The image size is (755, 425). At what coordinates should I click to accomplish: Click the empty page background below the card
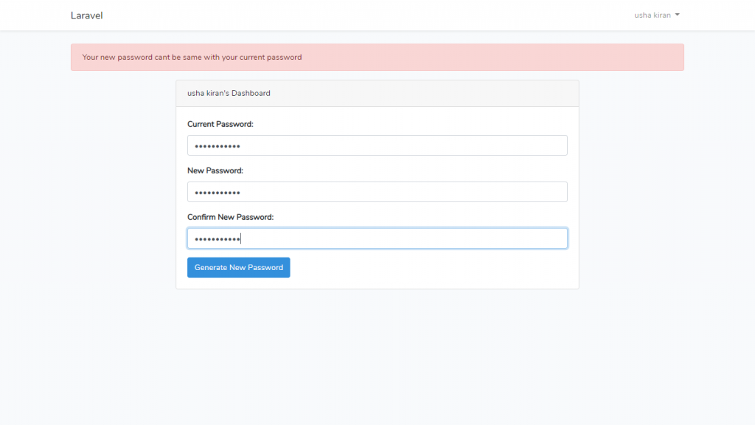click(377, 354)
